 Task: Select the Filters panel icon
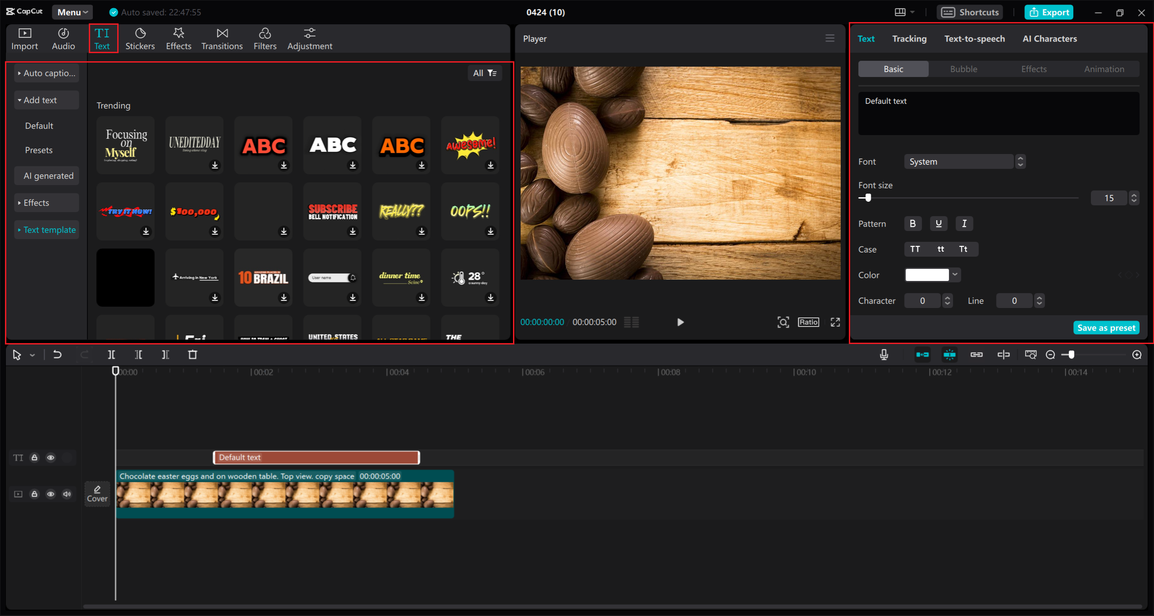click(x=265, y=38)
